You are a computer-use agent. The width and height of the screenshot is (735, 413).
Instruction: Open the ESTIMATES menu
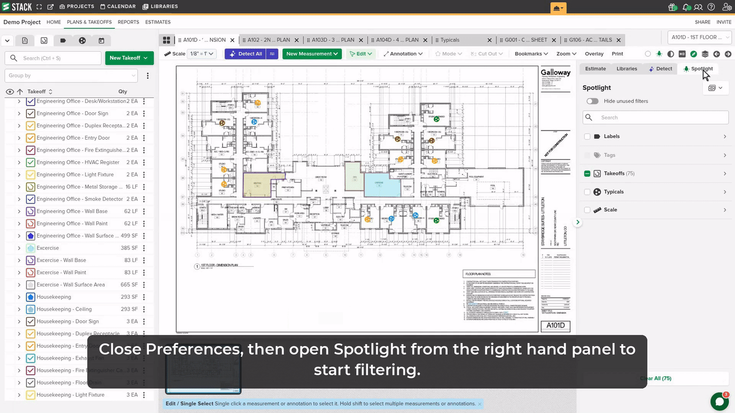[158, 22]
